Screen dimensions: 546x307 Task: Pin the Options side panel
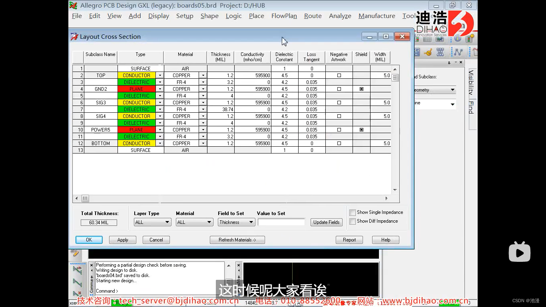point(449,63)
